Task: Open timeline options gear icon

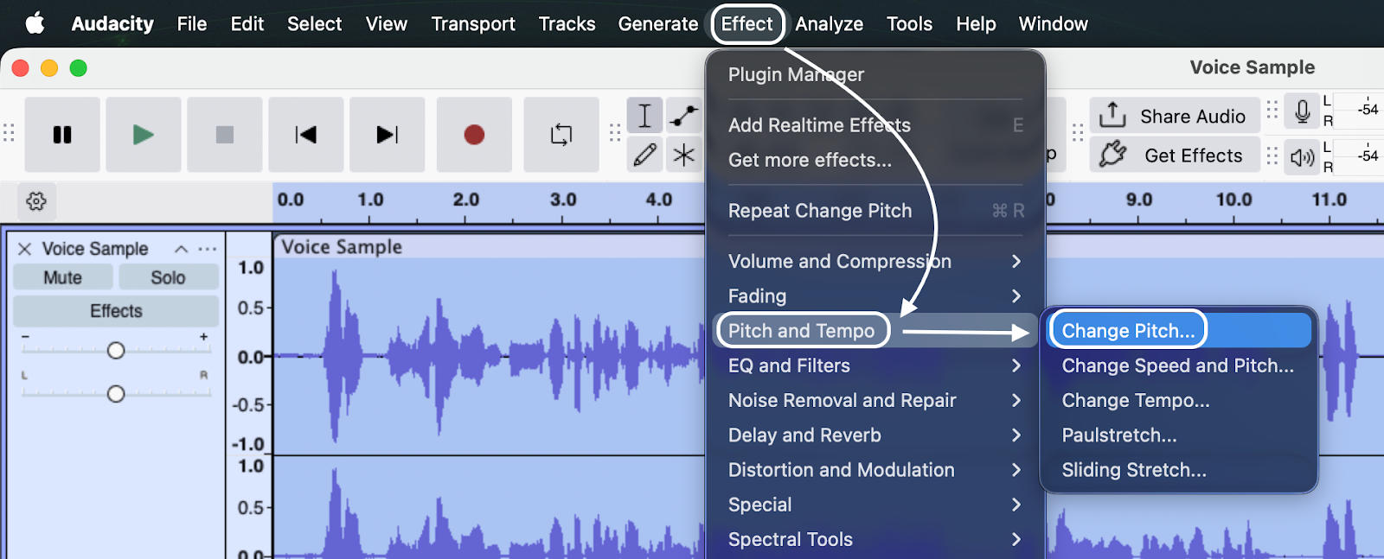Action: tap(36, 201)
